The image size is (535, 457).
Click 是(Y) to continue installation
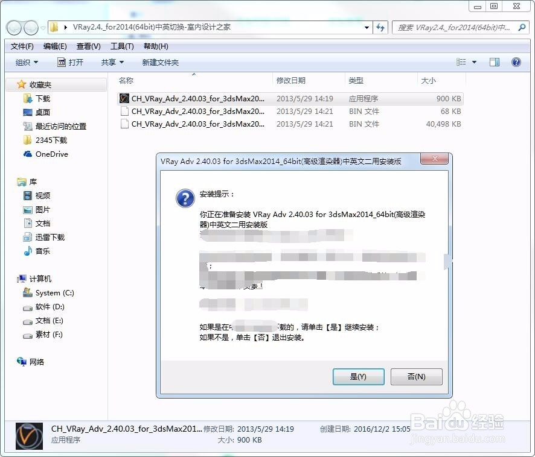(x=359, y=377)
